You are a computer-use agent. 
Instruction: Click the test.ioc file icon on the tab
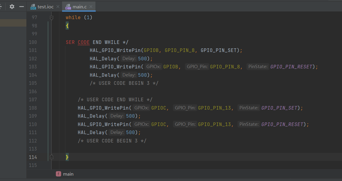pyautogui.click(x=33, y=7)
